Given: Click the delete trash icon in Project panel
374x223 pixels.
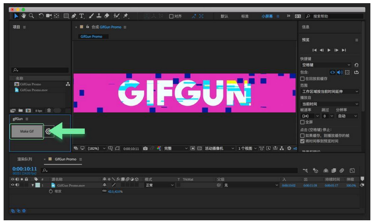Looking at the screenshot, I should click(x=49, y=110).
